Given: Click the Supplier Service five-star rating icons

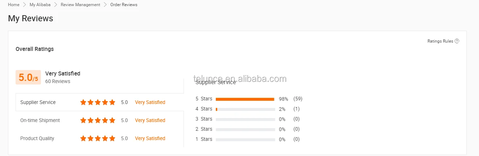Looking at the screenshot, I should (98, 102).
